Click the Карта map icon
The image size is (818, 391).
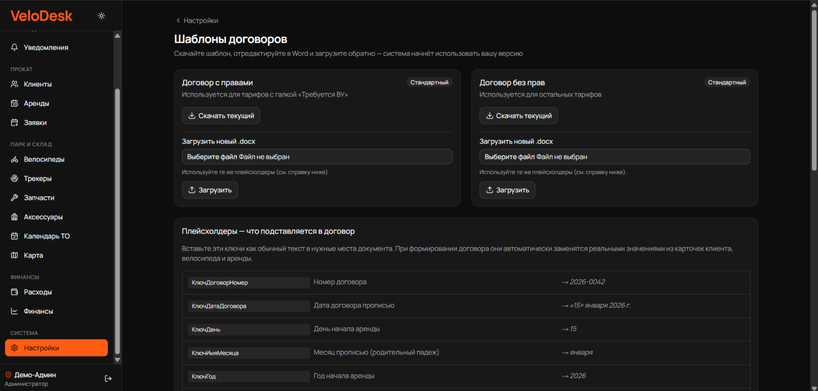(15, 255)
